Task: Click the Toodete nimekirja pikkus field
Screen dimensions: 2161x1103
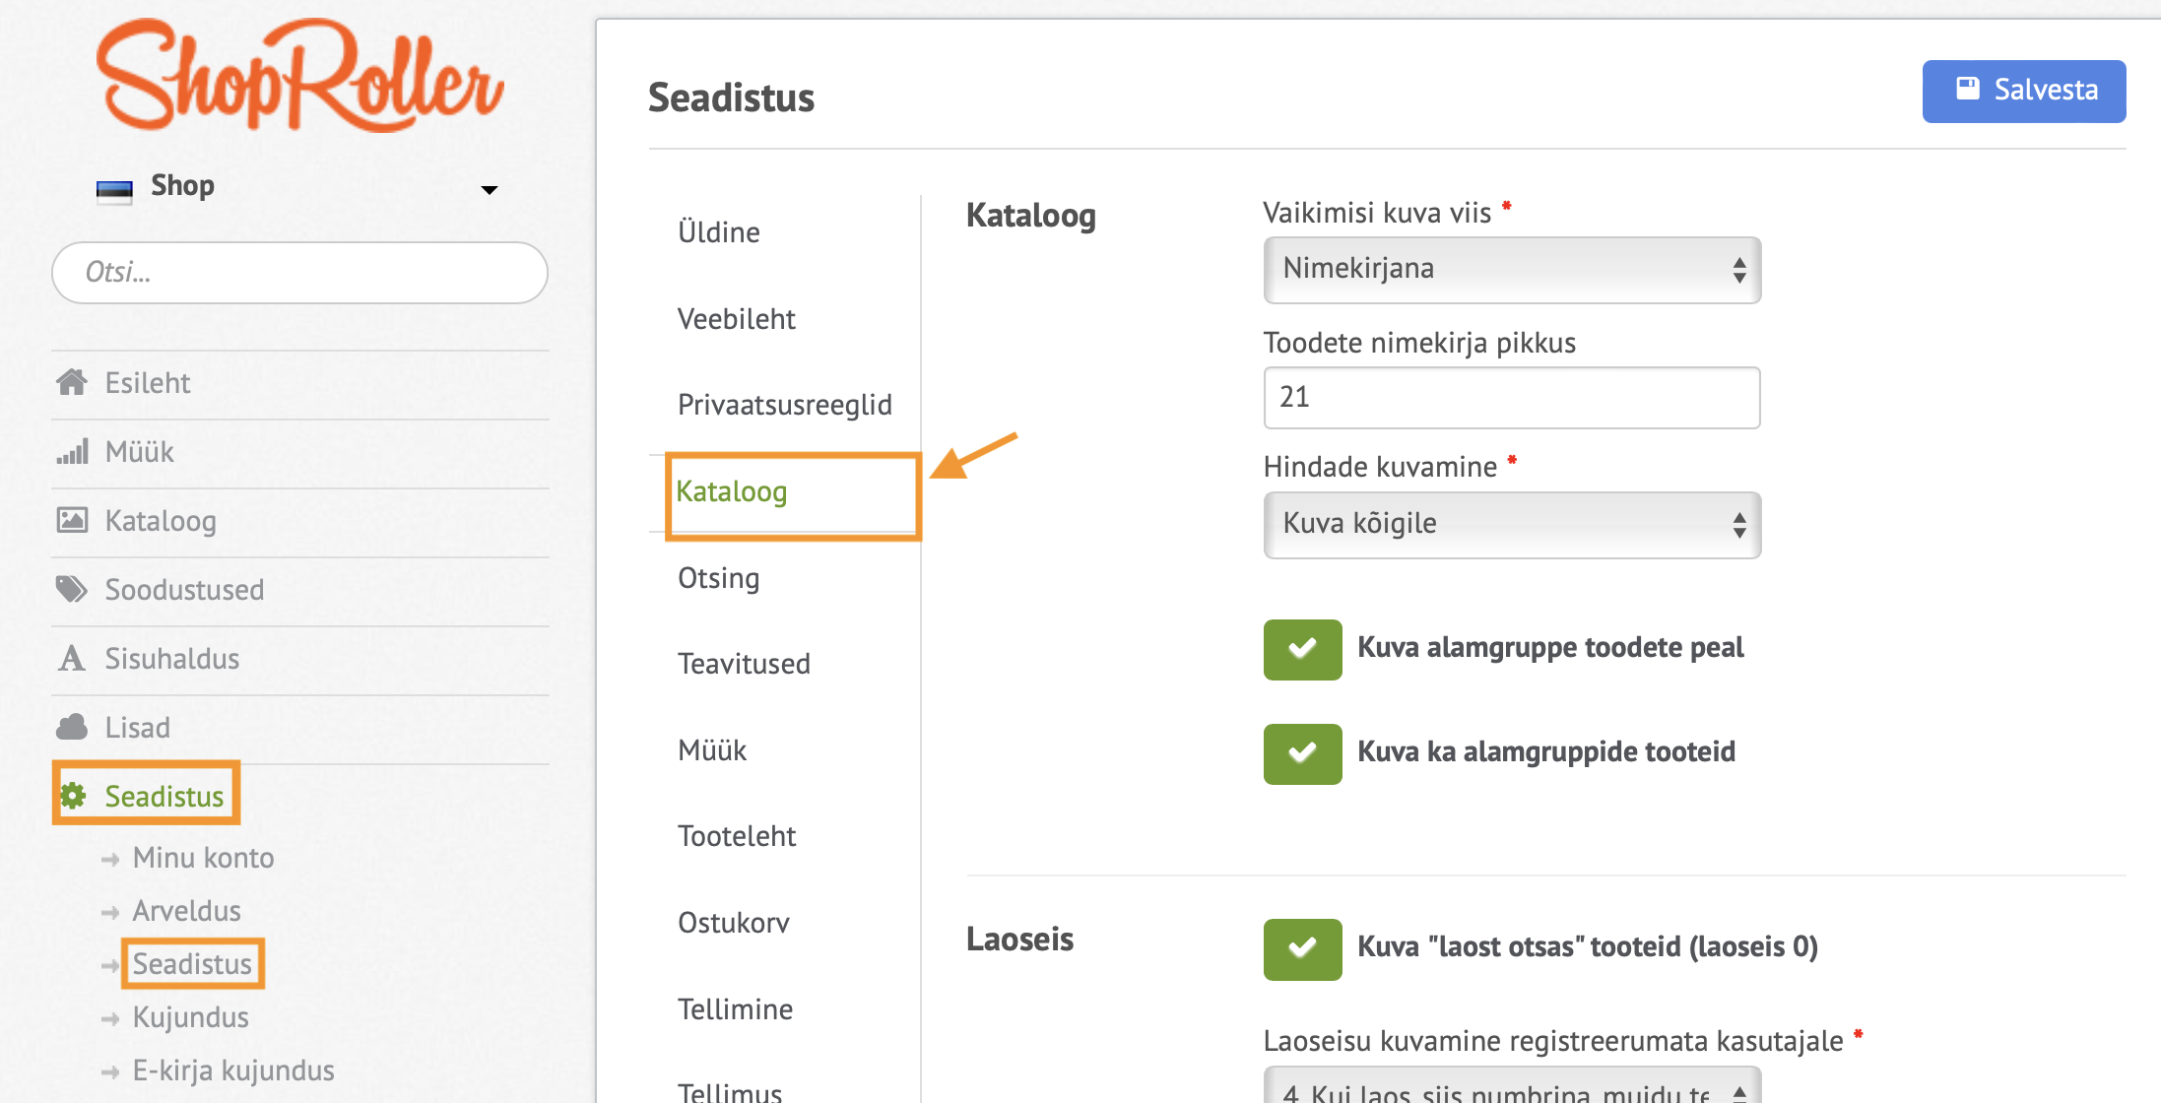Action: pos(1511,398)
